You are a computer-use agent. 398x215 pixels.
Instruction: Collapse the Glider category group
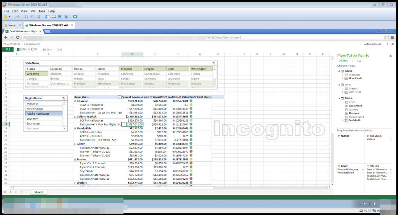75,144
